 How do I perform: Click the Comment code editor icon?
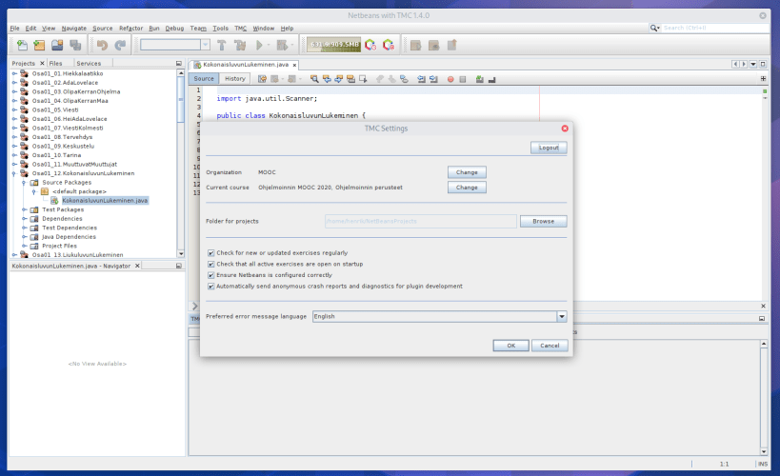pos(480,79)
